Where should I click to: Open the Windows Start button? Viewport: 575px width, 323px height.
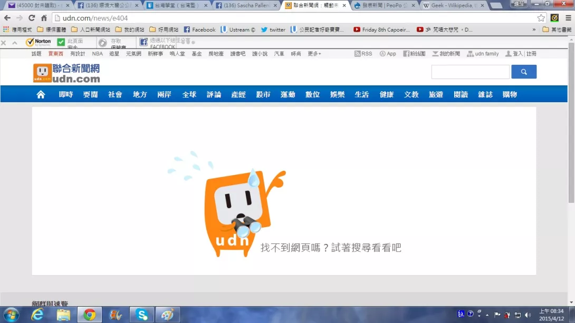click(12, 315)
